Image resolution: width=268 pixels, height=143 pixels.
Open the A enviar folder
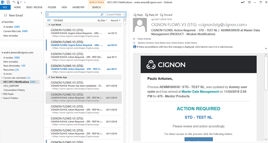8,74
